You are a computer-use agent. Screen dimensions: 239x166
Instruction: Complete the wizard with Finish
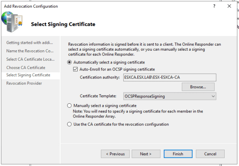pos(178,154)
